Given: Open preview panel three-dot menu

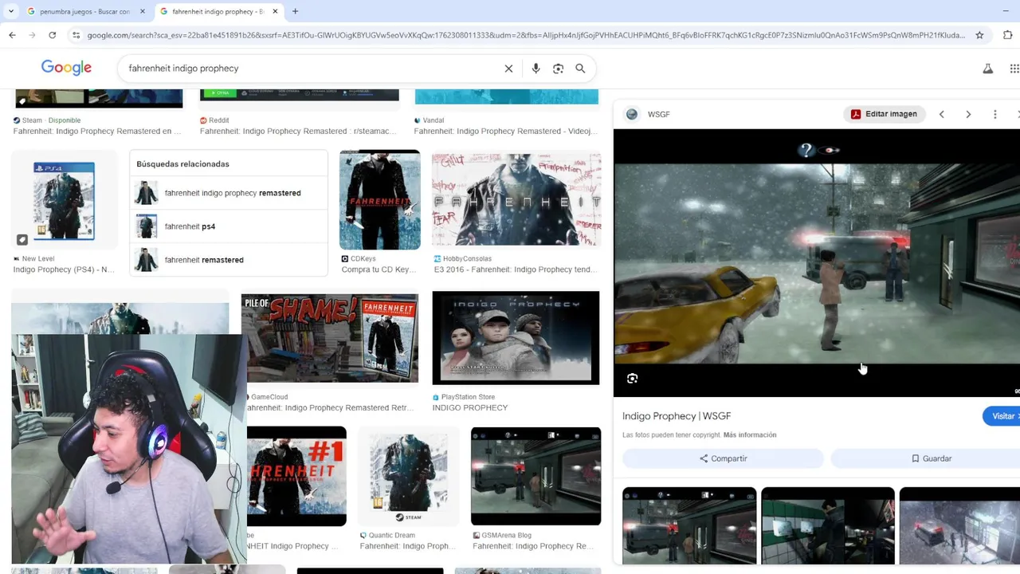Looking at the screenshot, I should 994,114.
